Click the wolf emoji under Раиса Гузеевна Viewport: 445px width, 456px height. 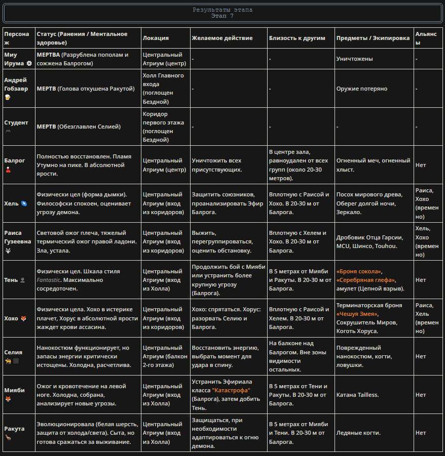pyautogui.click(x=8, y=251)
